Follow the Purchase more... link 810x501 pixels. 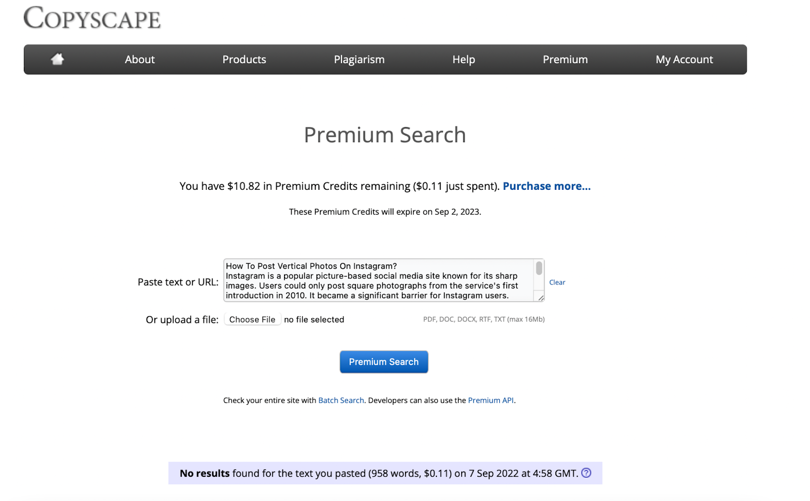[547, 186]
